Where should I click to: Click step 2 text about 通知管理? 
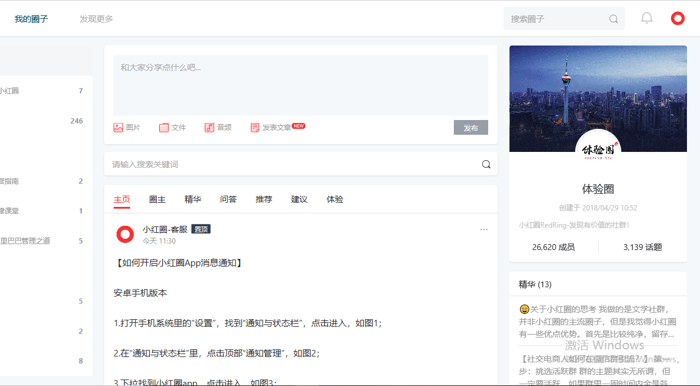217,353
